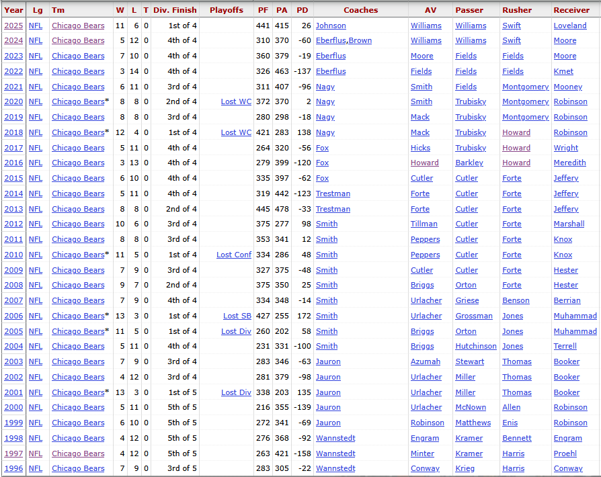
Task: Open the 2025 season year link
Action: click(13, 26)
